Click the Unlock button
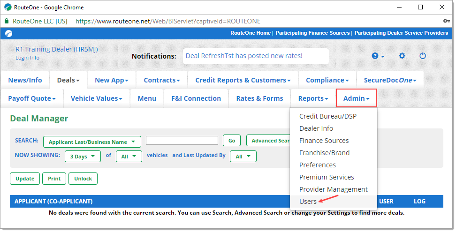 pos(83,179)
